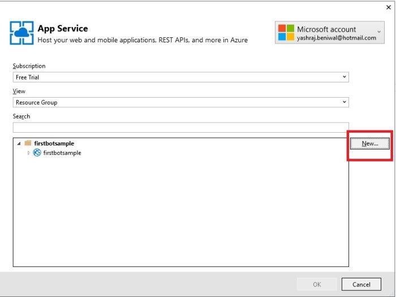Screen dimensions: 396x297
Task: Click the firstbotsample web app icon
Action: pyautogui.click(x=37, y=153)
